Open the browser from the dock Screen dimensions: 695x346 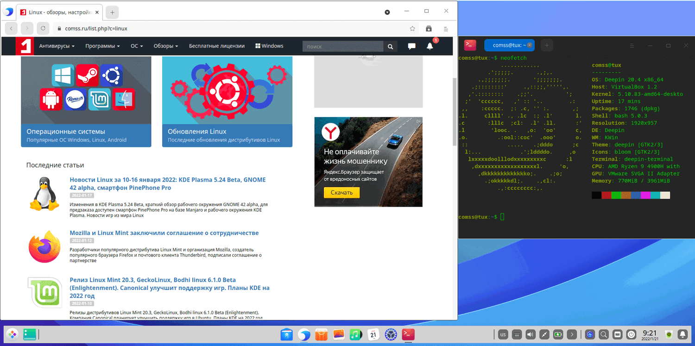pos(304,334)
